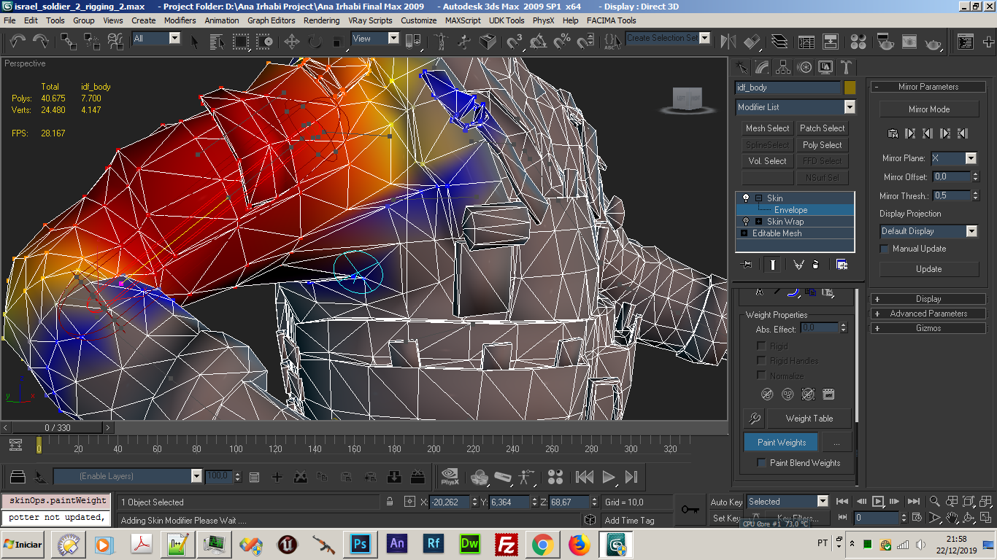Click the Poly Select modifier button

[822, 145]
